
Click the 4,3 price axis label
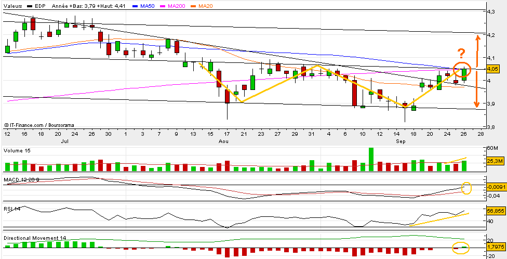click(x=490, y=11)
